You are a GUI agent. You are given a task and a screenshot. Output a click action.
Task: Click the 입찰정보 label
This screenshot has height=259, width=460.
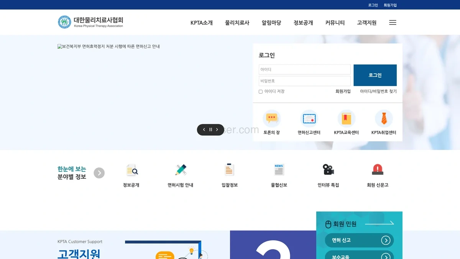[x=230, y=185]
